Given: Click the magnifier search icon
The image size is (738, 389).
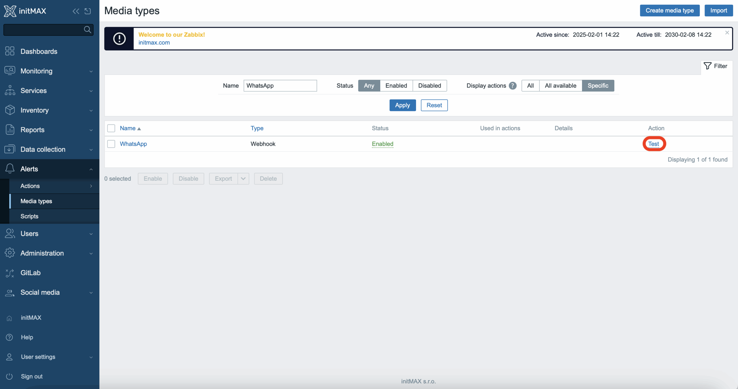Looking at the screenshot, I should click(87, 30).
